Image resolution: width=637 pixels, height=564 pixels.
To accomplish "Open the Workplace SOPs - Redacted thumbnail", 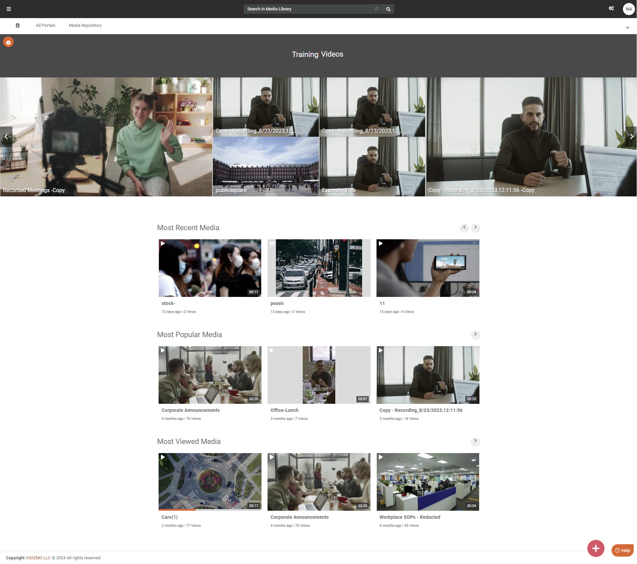I will (428, 482).
